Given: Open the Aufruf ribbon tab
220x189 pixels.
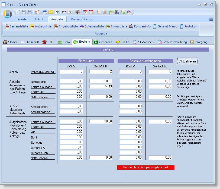Looking at the screenshot, I should [x=39, y=19].
